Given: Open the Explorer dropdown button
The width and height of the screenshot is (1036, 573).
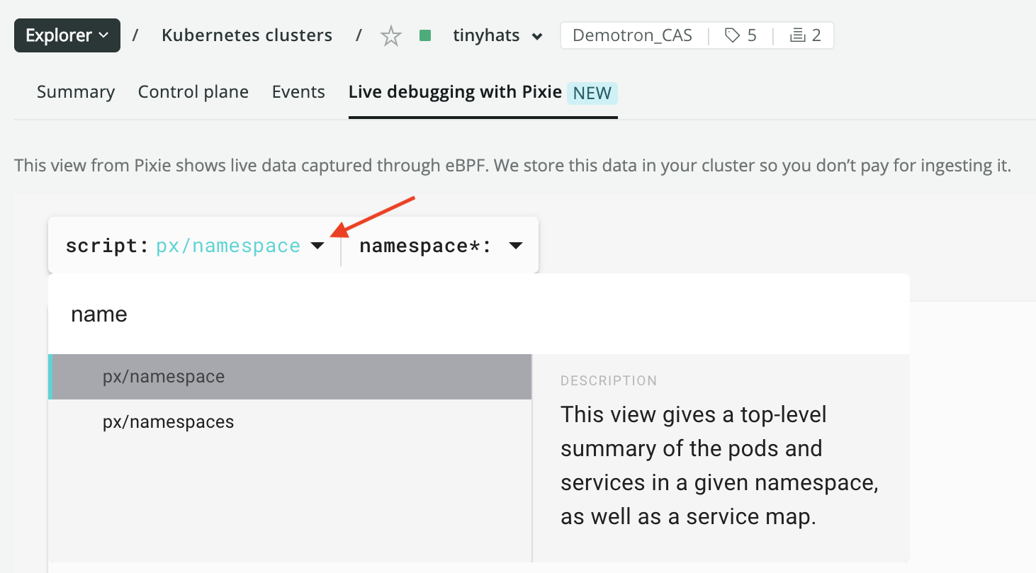Looking at the screenshot, I should click(67, 35).
